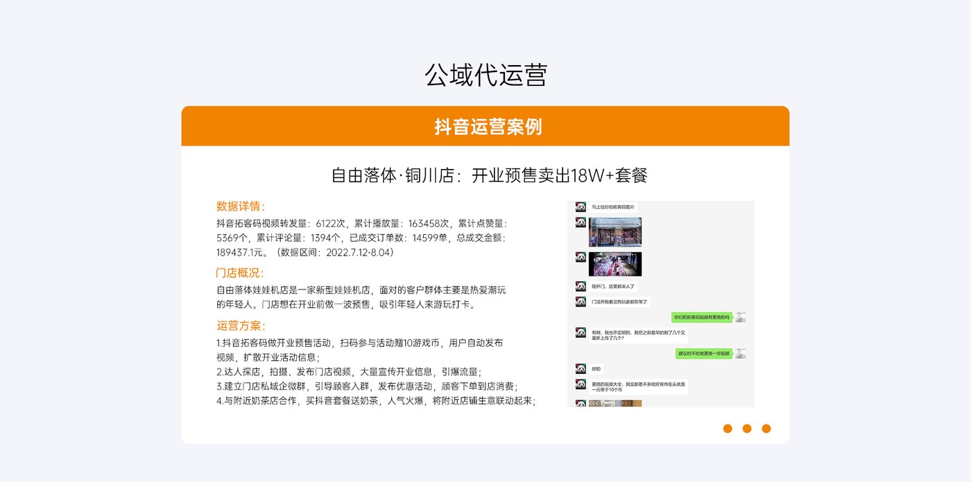Click the line ending 总成交金额
Viewport: 971px width, 482px height.
pos(362,238)
